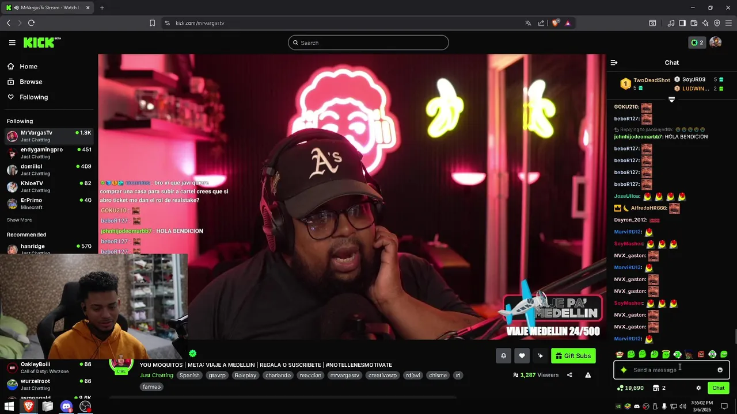Image resolution: width=737 pixels, height=414 pixels.
Task: Click the bell notification button under video
Action: tap(503, 356)
